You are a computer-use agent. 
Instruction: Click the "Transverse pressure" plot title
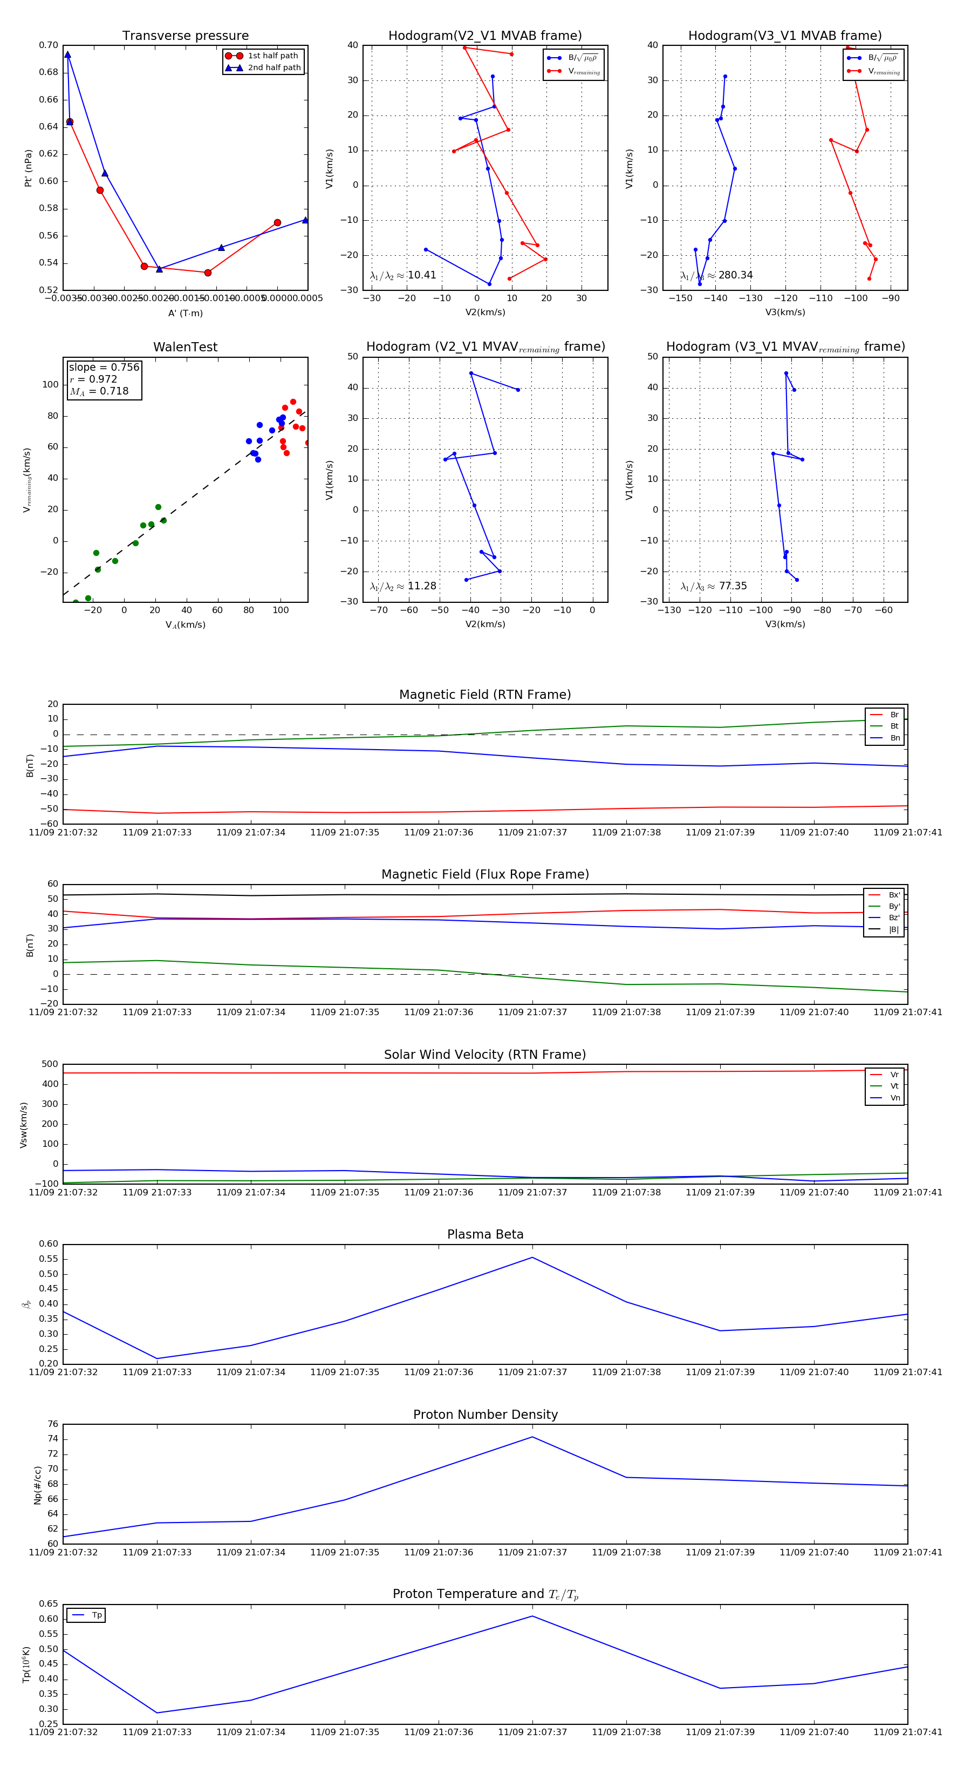point(185,36)
